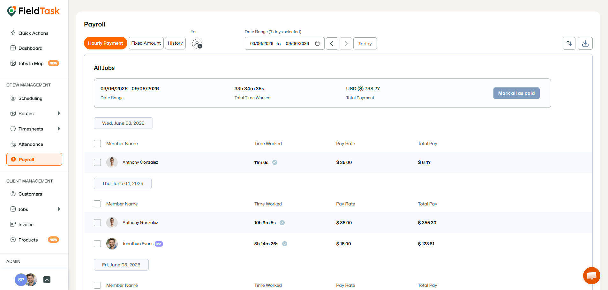Image resolution: width=608 pixels, height=290 pixels.
Task: Check Anthony Gonzalez's 11m 6s row
Action: pyautogui.click(x=97, y=162)
